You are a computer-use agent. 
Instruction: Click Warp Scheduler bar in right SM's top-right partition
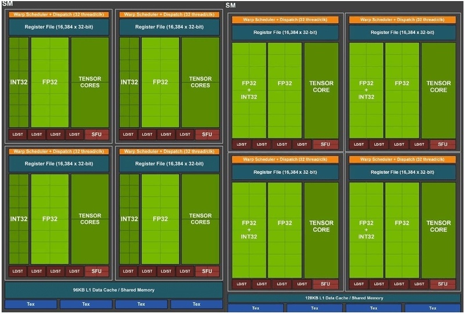pos(403,20)
